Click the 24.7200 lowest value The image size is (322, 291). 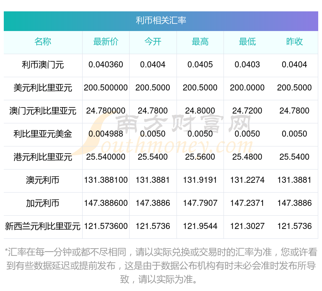coord(247,111)
